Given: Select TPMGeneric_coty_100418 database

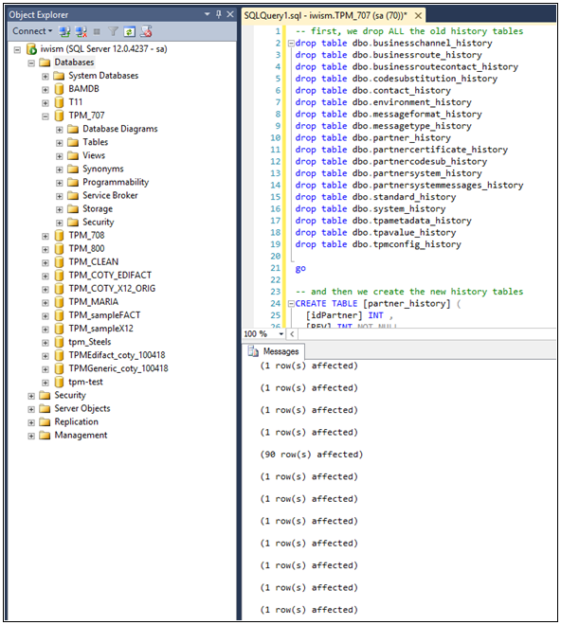Looking at the screenshot, I should tap(118, 368).
